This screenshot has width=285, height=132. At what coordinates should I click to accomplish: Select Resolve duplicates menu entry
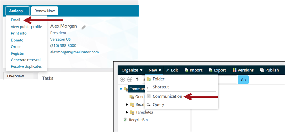pos(26,66)
